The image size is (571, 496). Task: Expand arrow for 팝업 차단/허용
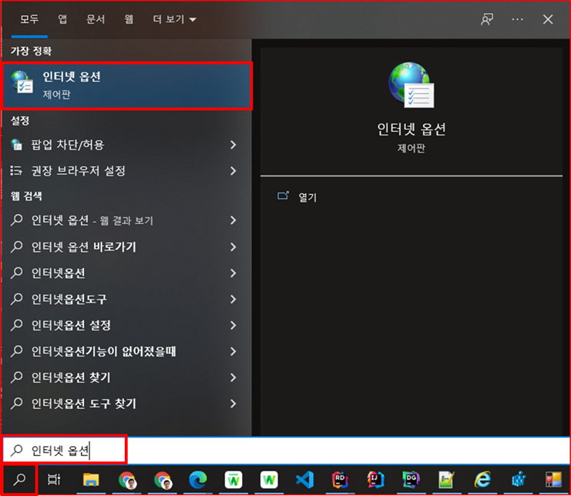[x=233, y=145]
